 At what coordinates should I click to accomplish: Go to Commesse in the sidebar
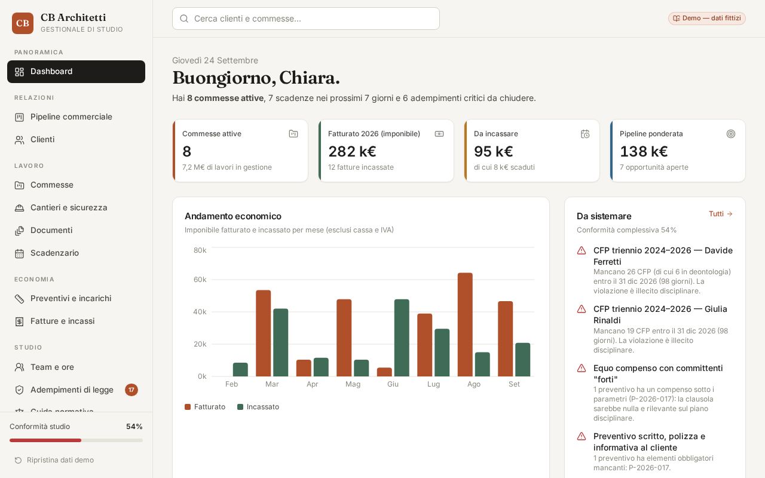76,185
